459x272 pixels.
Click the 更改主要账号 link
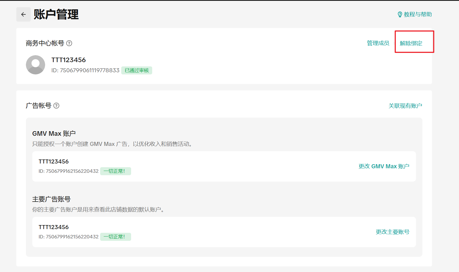click(392, 232)
